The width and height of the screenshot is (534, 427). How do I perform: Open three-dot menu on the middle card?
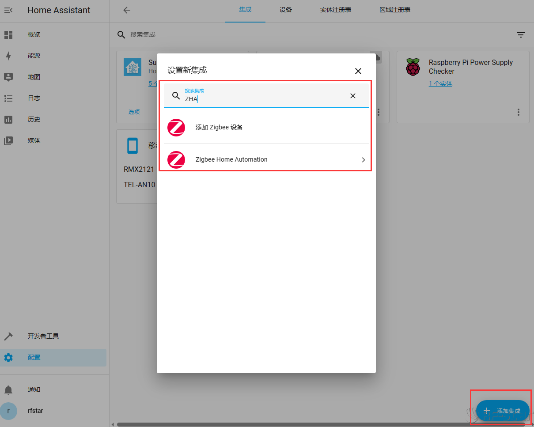click(379, 112)
